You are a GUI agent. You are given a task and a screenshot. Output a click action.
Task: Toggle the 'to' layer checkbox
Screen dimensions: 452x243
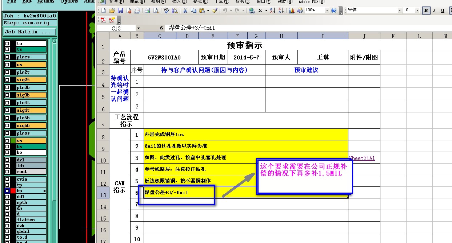(7, 44)
